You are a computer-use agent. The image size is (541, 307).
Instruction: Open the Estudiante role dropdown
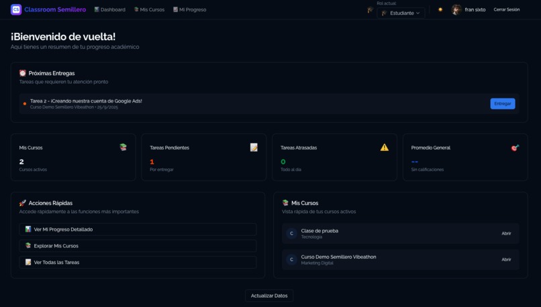point(401,13)
